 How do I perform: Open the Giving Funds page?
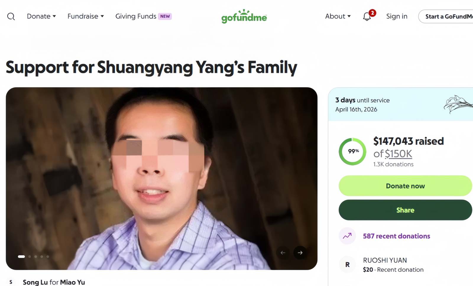click(136, 16)
